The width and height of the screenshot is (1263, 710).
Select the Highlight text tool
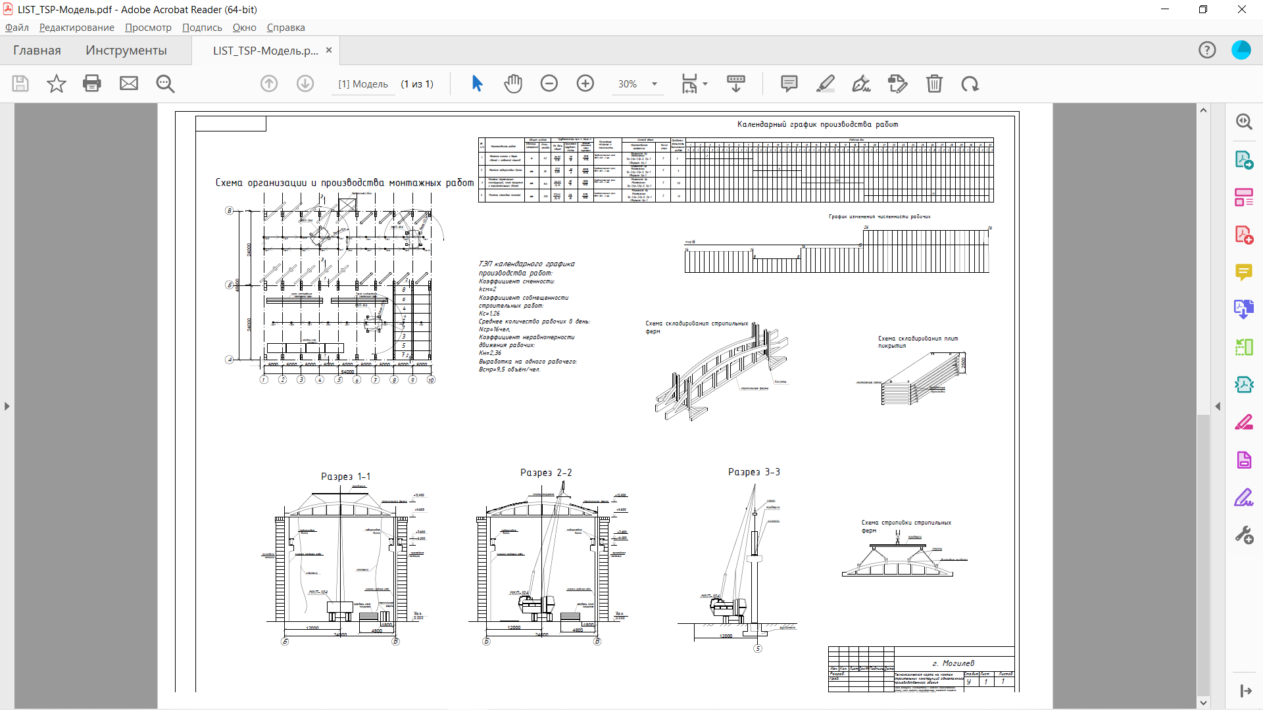[x=826, y=83]
